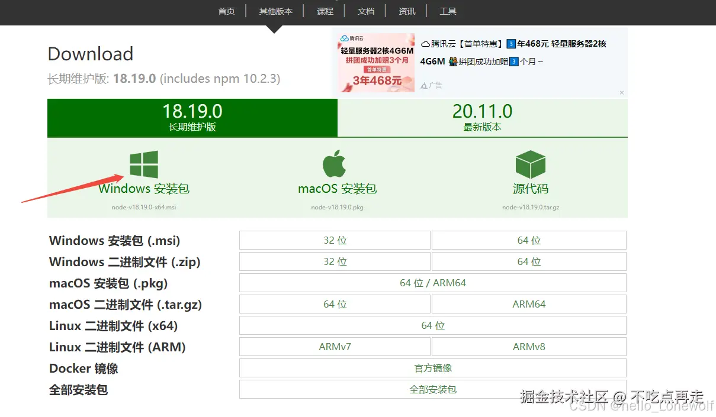Image resolution: width=716 pixels, height=417 pixels.
Task: Open the 课程 navigation item
Action: [325, 11]
